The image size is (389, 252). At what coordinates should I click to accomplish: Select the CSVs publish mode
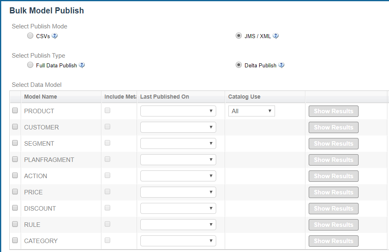point(30,36)
